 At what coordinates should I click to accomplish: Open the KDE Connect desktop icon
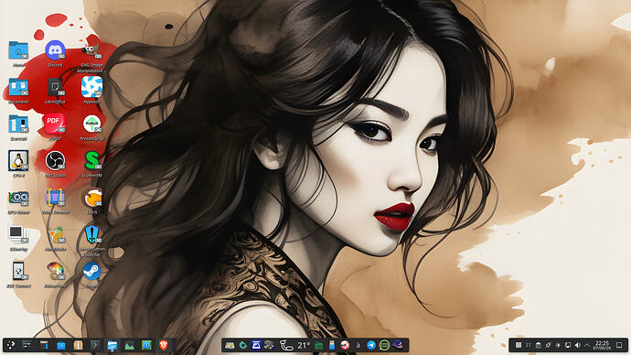(x=18, y=271)
